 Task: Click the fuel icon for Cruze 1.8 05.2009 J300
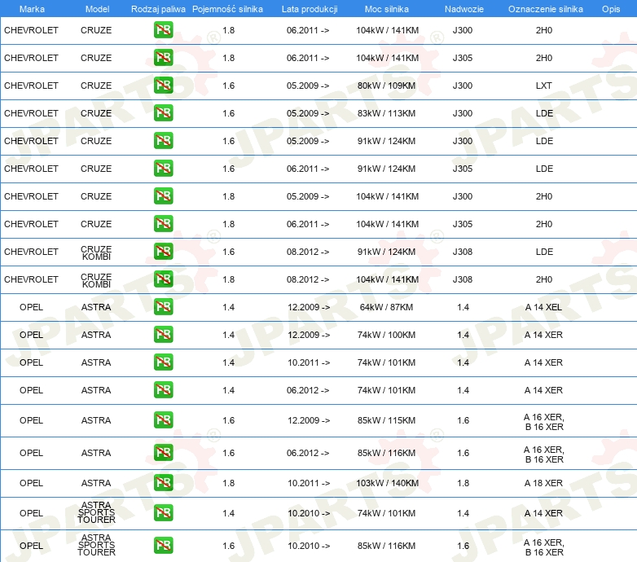coord(163,195)
